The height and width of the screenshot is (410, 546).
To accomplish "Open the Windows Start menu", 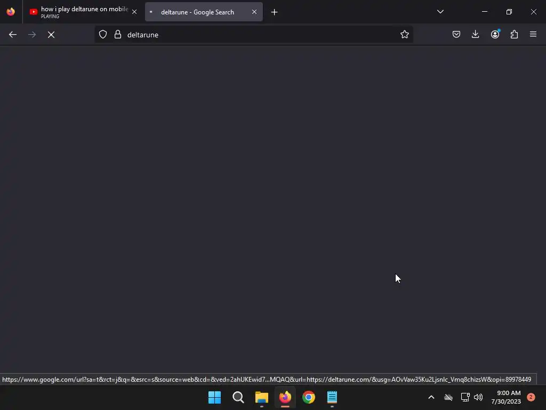I will coord(214,397).
